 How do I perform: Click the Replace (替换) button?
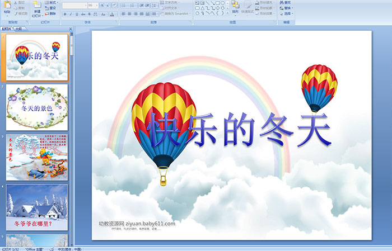287,8
